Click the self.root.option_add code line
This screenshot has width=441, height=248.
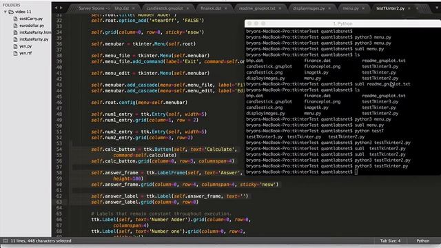(x=147, y=21)
